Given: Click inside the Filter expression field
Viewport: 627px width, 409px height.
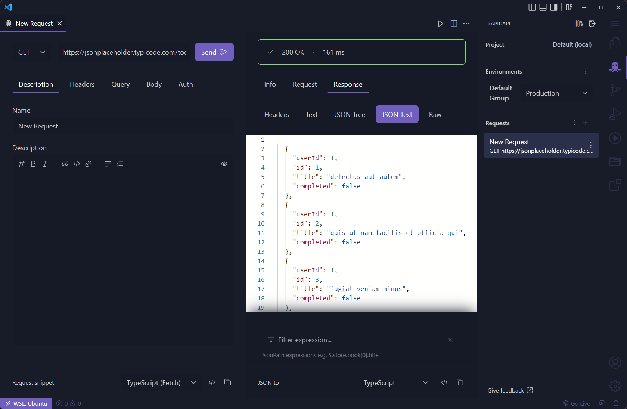Looking at the screenshot, I should click(336, 340).
